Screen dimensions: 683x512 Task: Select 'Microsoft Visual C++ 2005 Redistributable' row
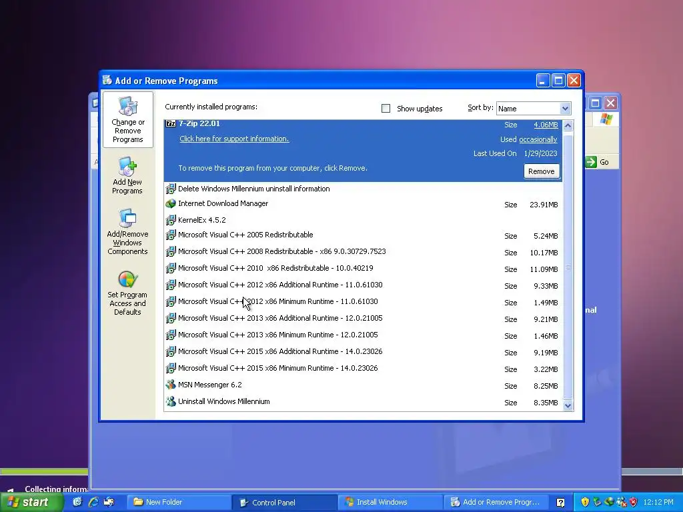click(x=364, y=235)
